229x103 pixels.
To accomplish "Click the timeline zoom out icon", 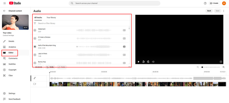I will tap(198, 67).
